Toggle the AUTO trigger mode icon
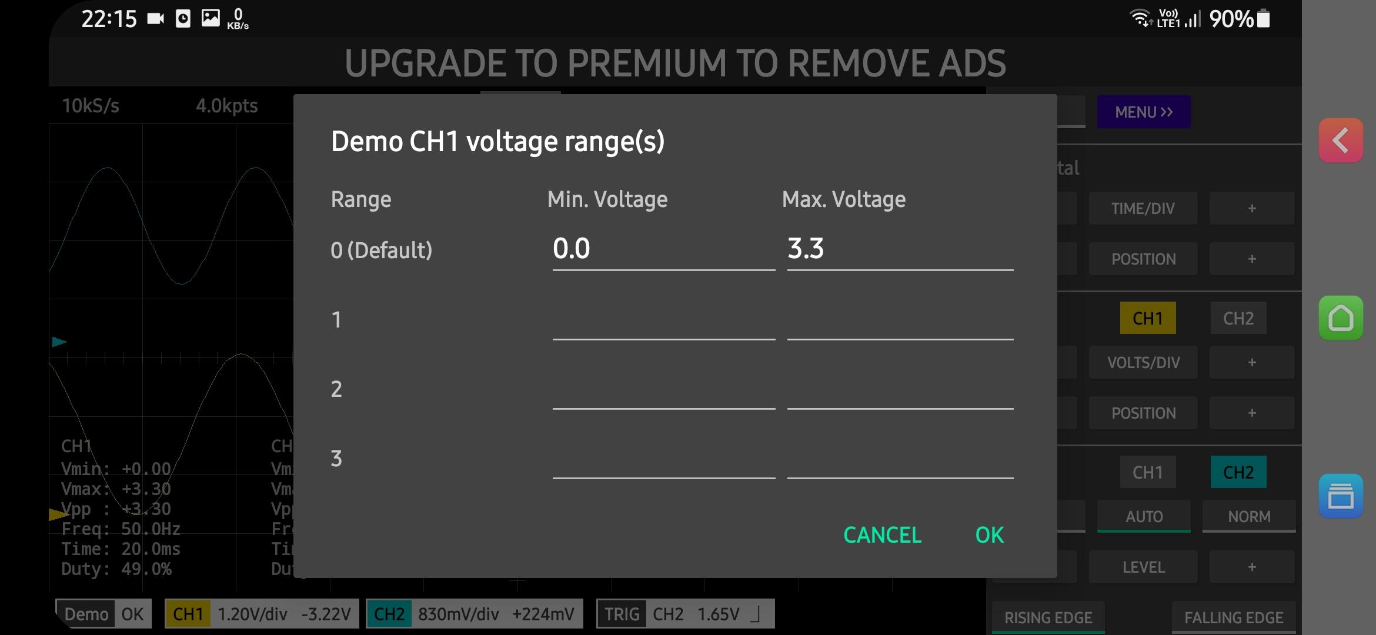The width and height of the screenshot is (1376, 635). click(x=1144, y=516)
